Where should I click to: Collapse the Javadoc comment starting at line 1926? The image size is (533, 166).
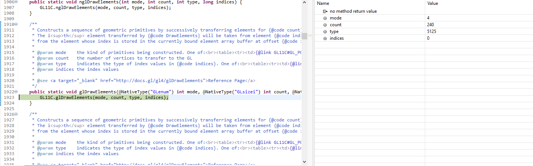16,114
